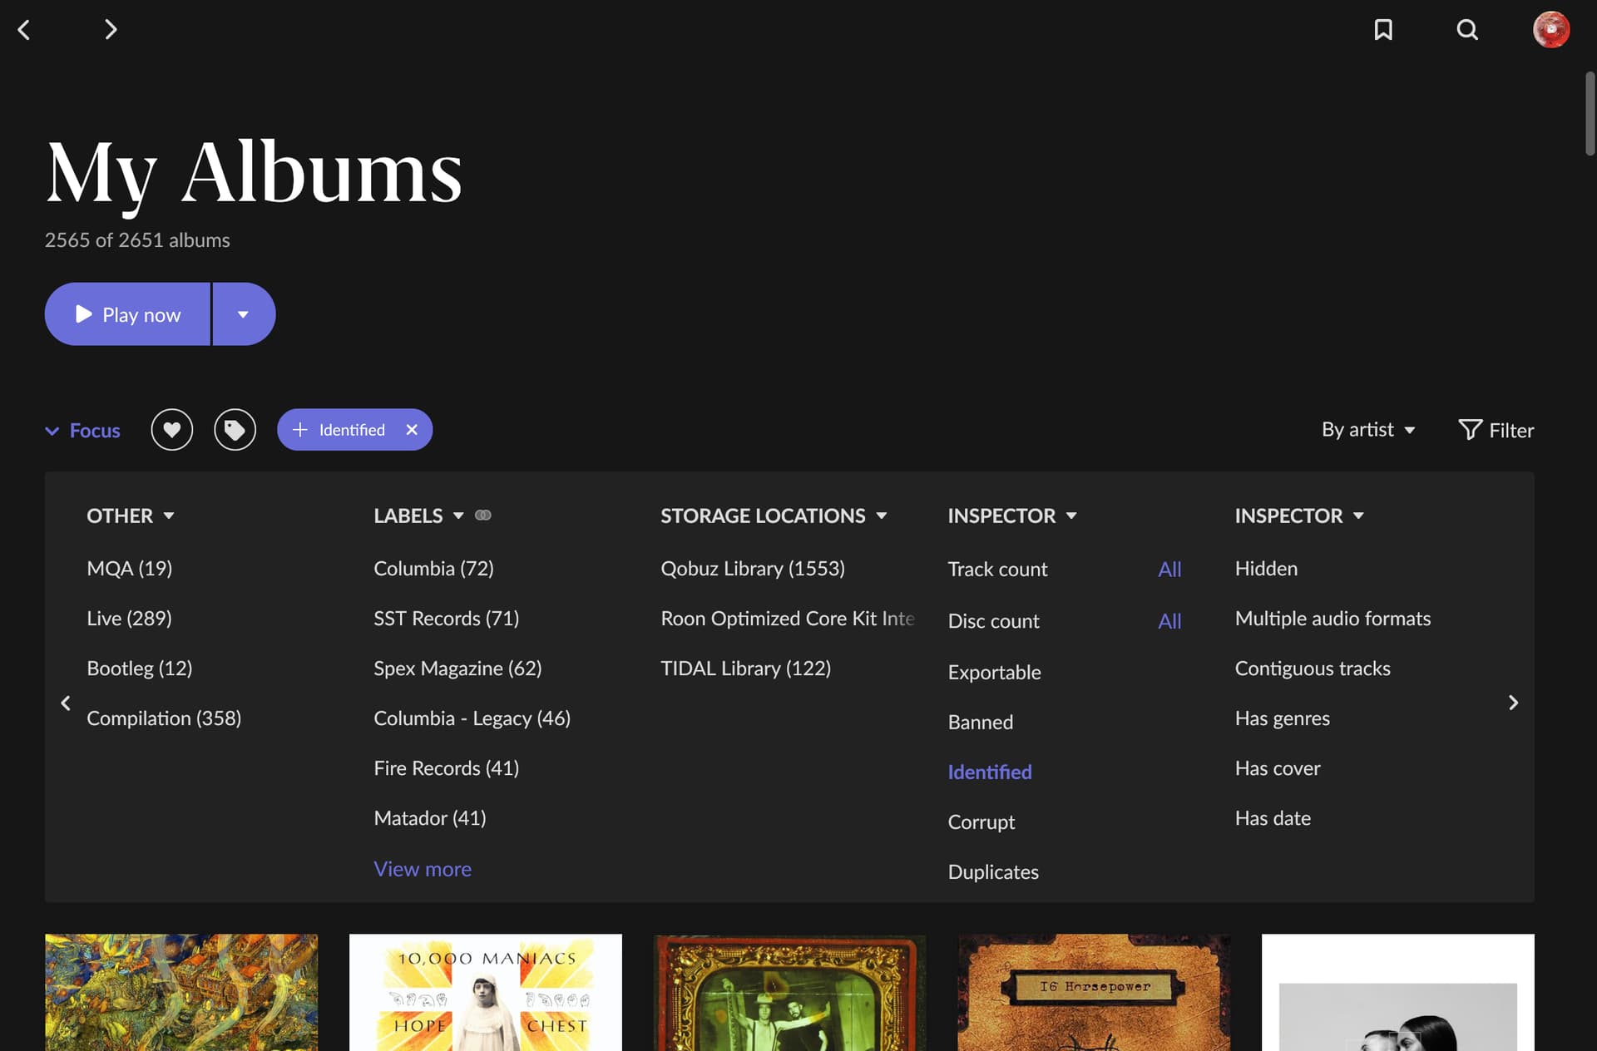
Task: Open search with the magnifier icon
Action: [x=1467, y=30]
